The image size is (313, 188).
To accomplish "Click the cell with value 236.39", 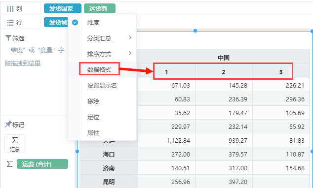I will point(224,99).
